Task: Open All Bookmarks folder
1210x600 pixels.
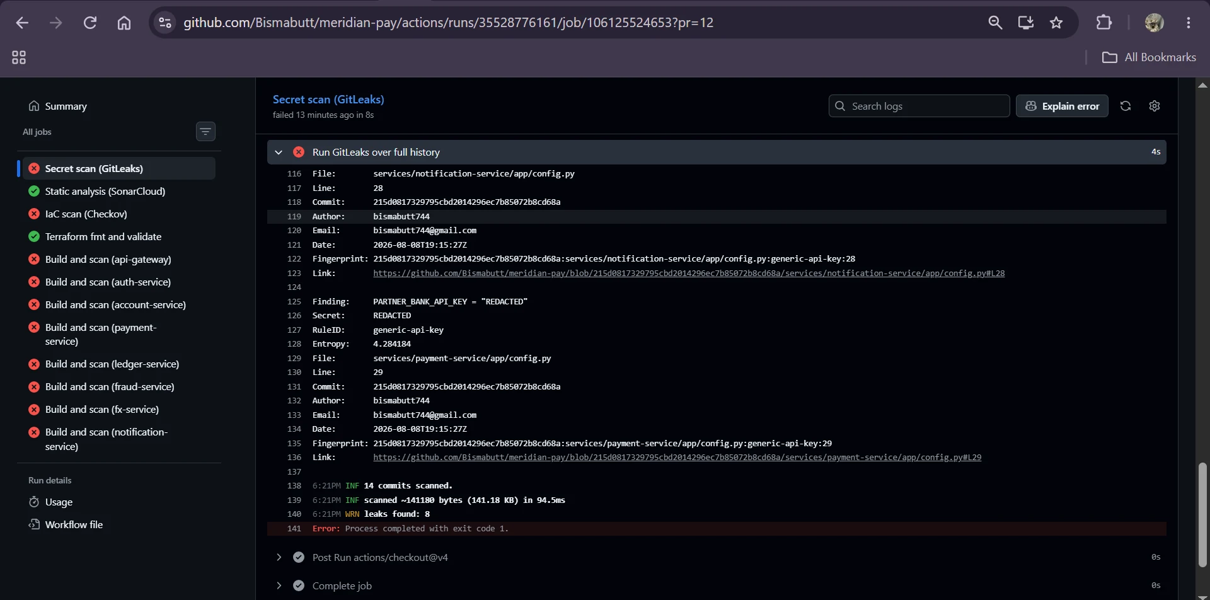Action: 1149,57
